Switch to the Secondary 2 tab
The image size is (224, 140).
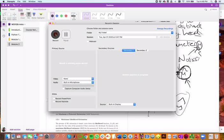[x=142, y=51]
